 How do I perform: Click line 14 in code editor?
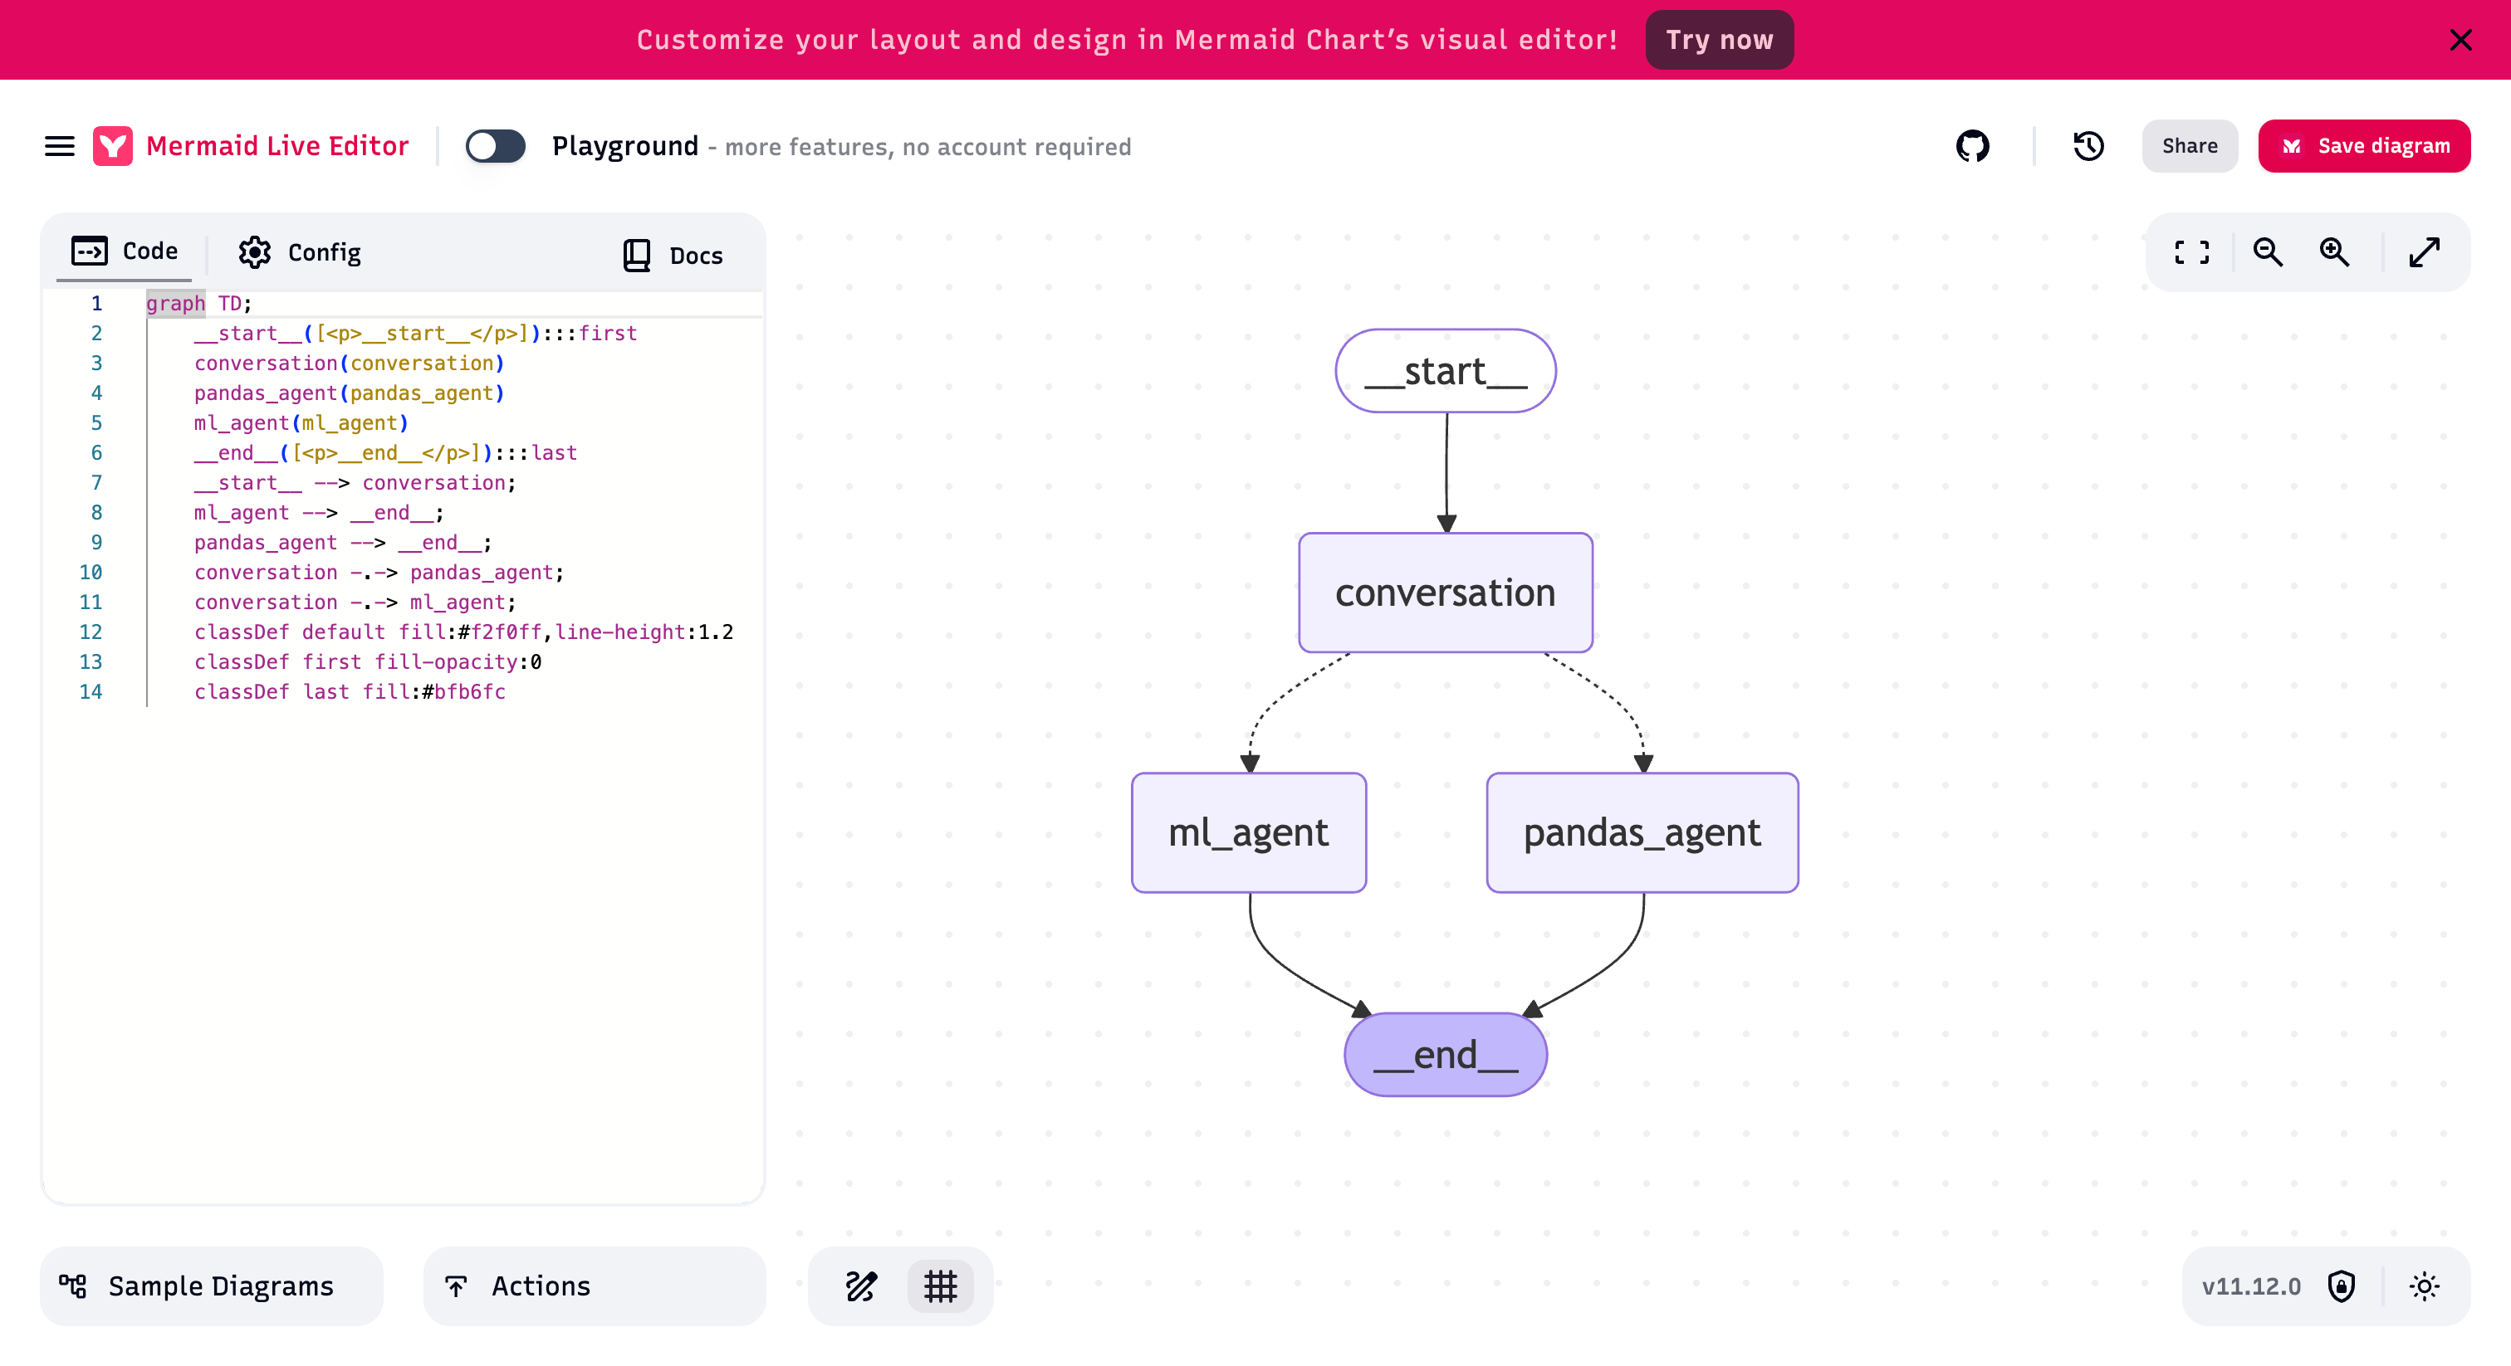349,692
